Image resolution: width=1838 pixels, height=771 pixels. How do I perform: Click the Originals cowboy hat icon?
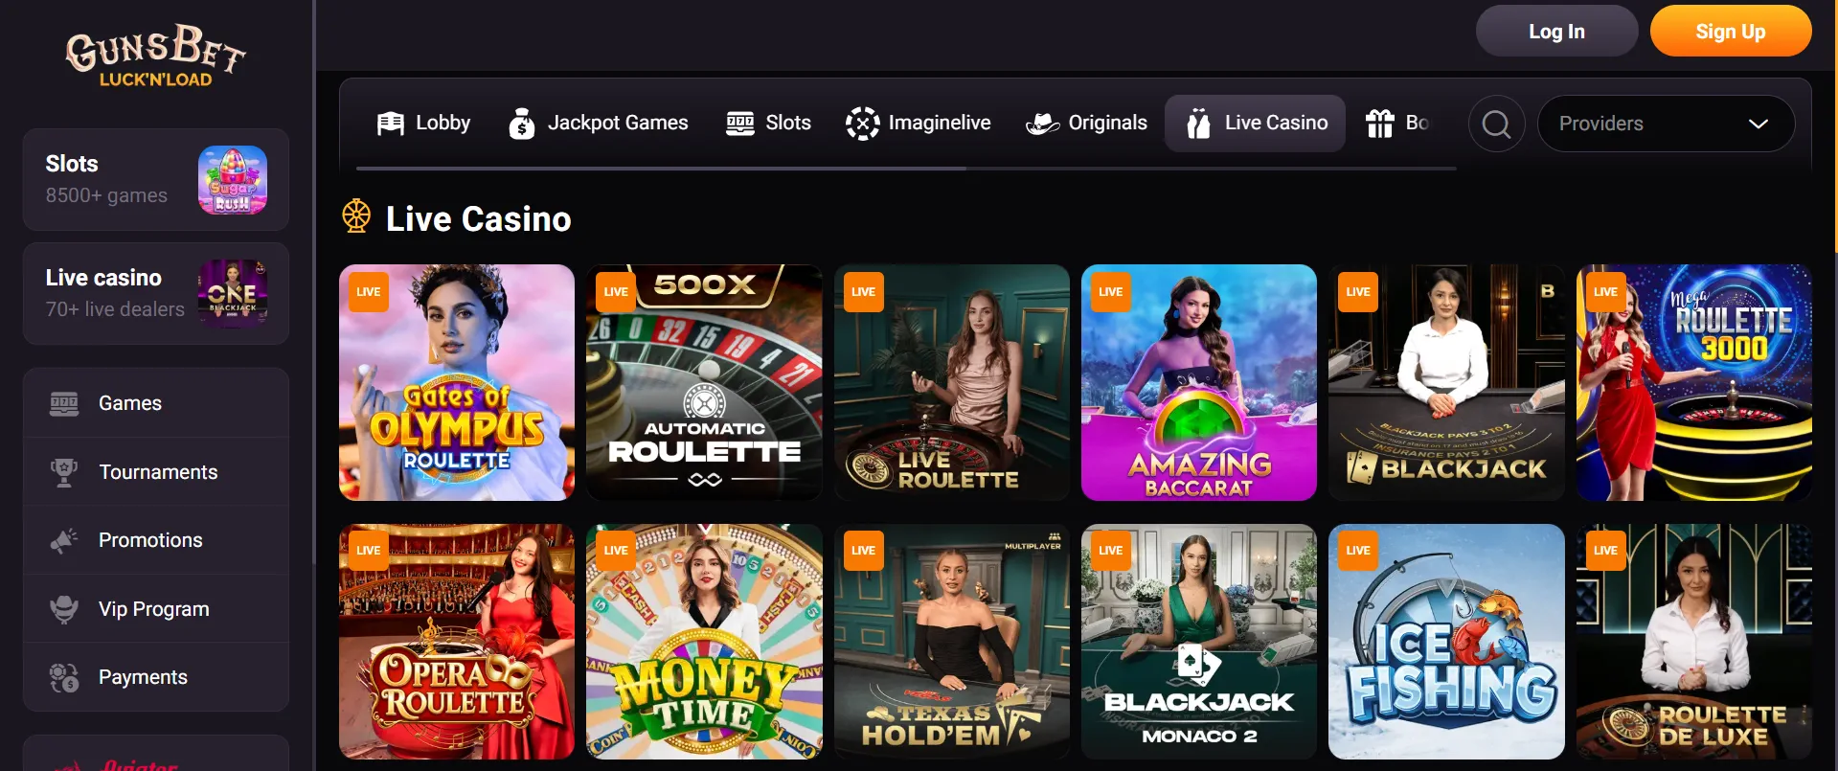(x=1042, y=124)
